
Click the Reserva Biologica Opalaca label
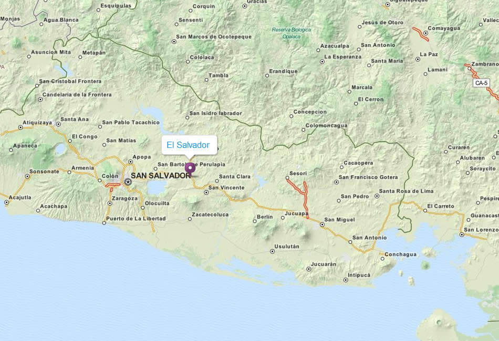click(x=292, y=33)
